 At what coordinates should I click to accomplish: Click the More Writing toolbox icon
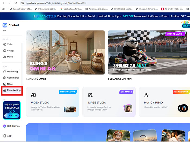(5, 90)
